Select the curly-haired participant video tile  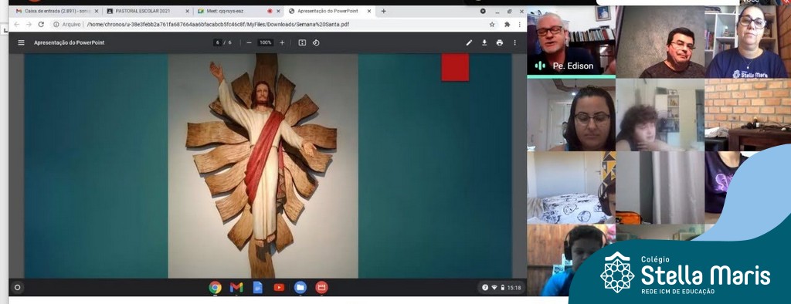pos(660,115)
